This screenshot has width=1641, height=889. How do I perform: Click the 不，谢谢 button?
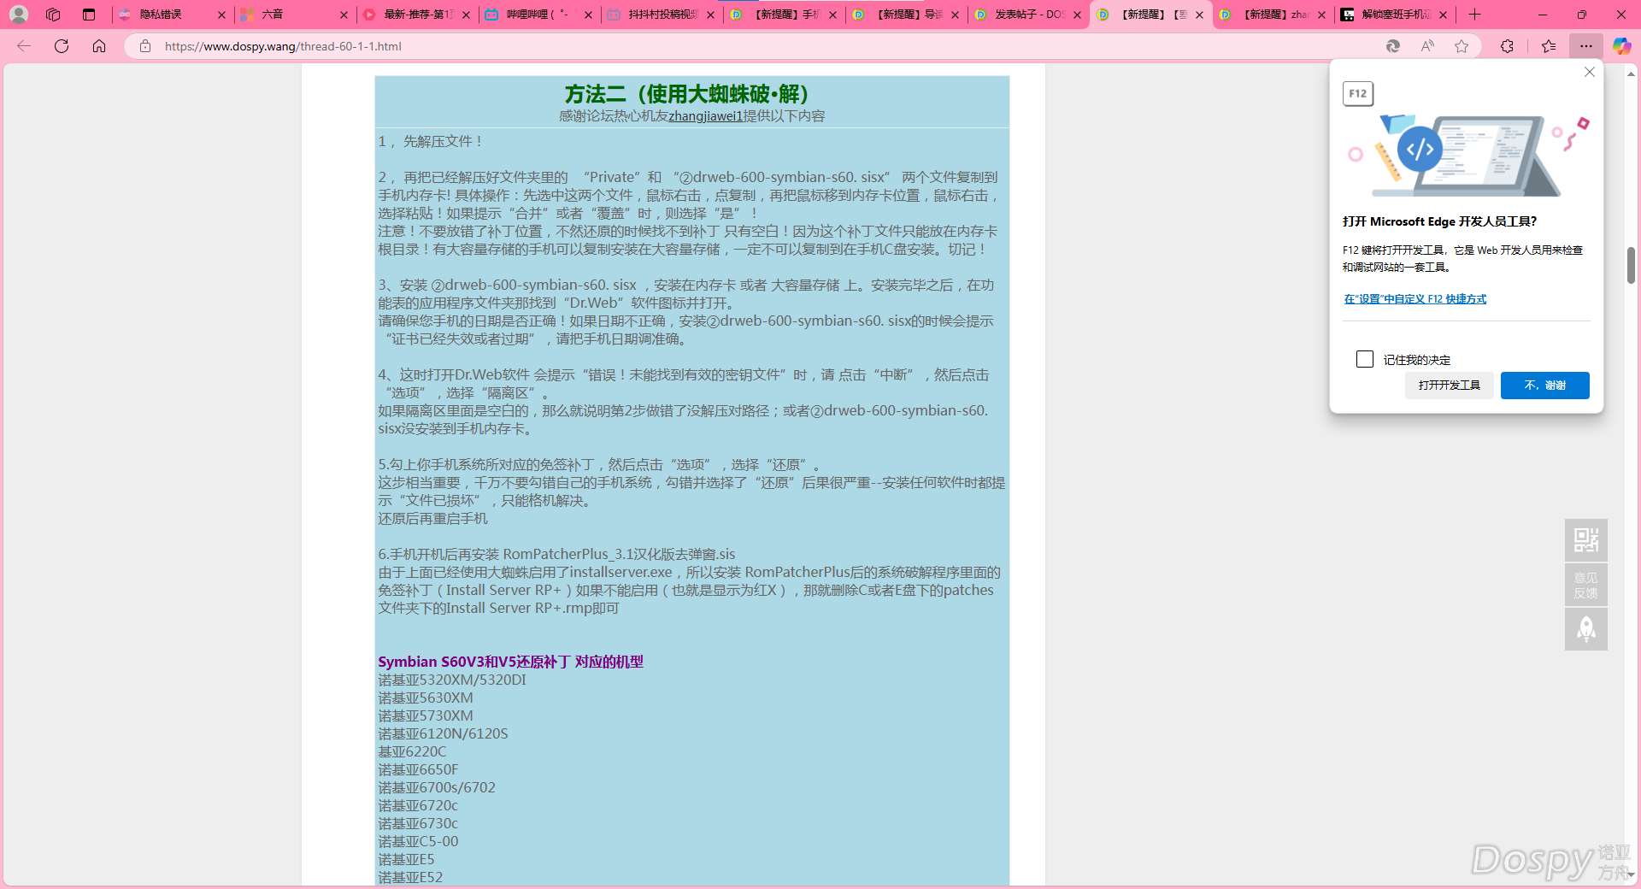(x=1544, y=386)
